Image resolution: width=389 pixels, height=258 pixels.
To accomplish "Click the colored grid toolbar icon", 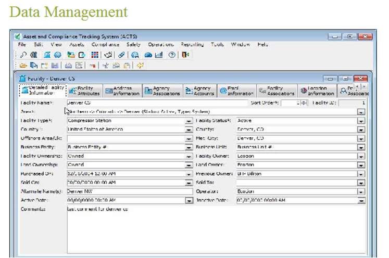I will pos(95,55).
